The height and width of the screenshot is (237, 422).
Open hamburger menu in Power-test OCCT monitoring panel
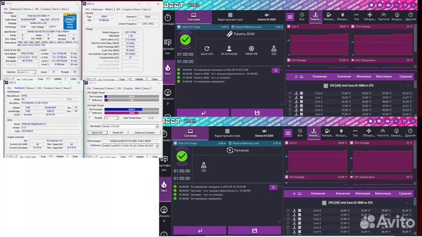(x=288, y=133)
